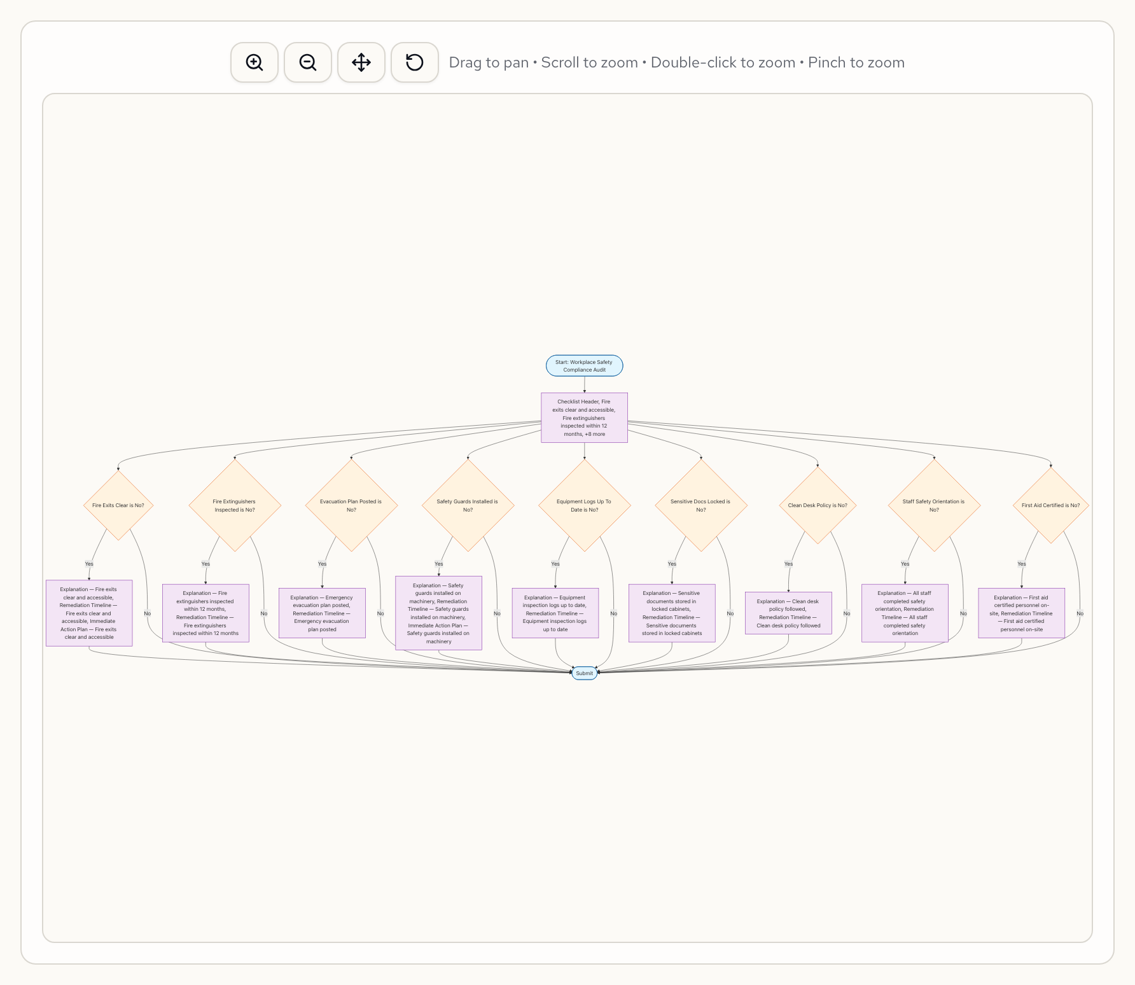Select the Equipment Logs Up To Date diamond
This screenshot has height=985, width=1135.
[x=584, y=505]
